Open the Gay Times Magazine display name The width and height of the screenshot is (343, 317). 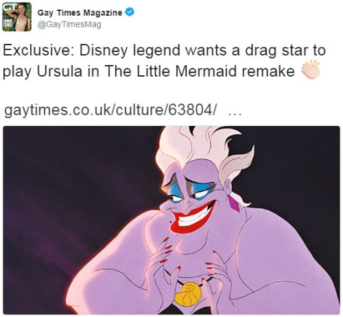[80, 12]
